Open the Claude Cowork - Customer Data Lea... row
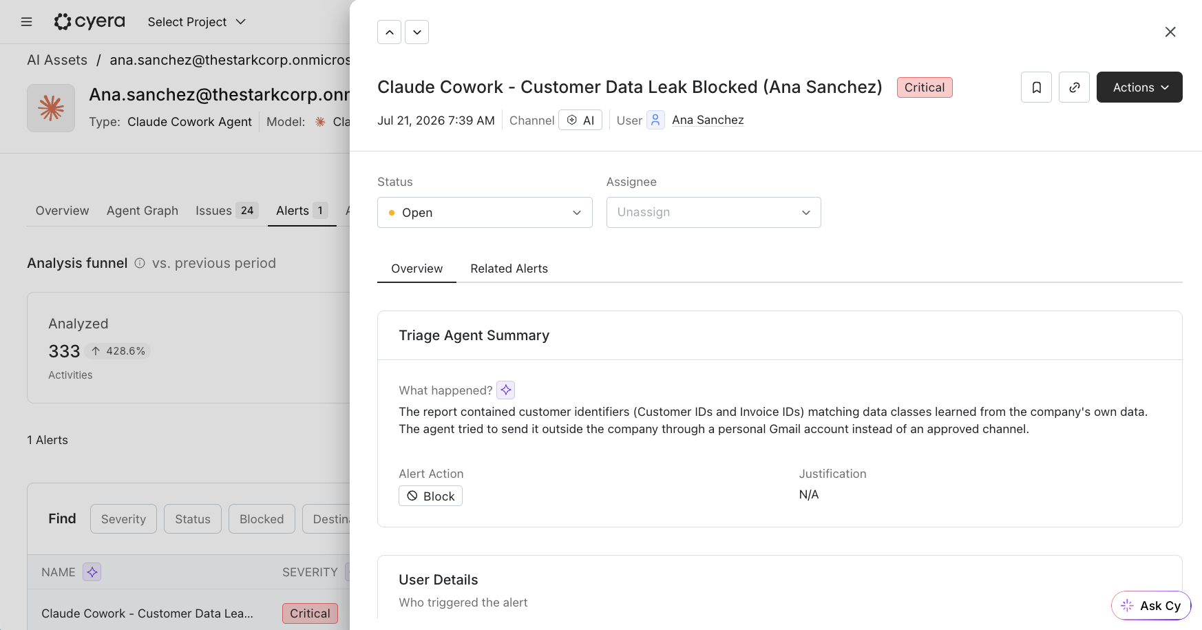The image size is (1202, 630). (x=147, y=613)
